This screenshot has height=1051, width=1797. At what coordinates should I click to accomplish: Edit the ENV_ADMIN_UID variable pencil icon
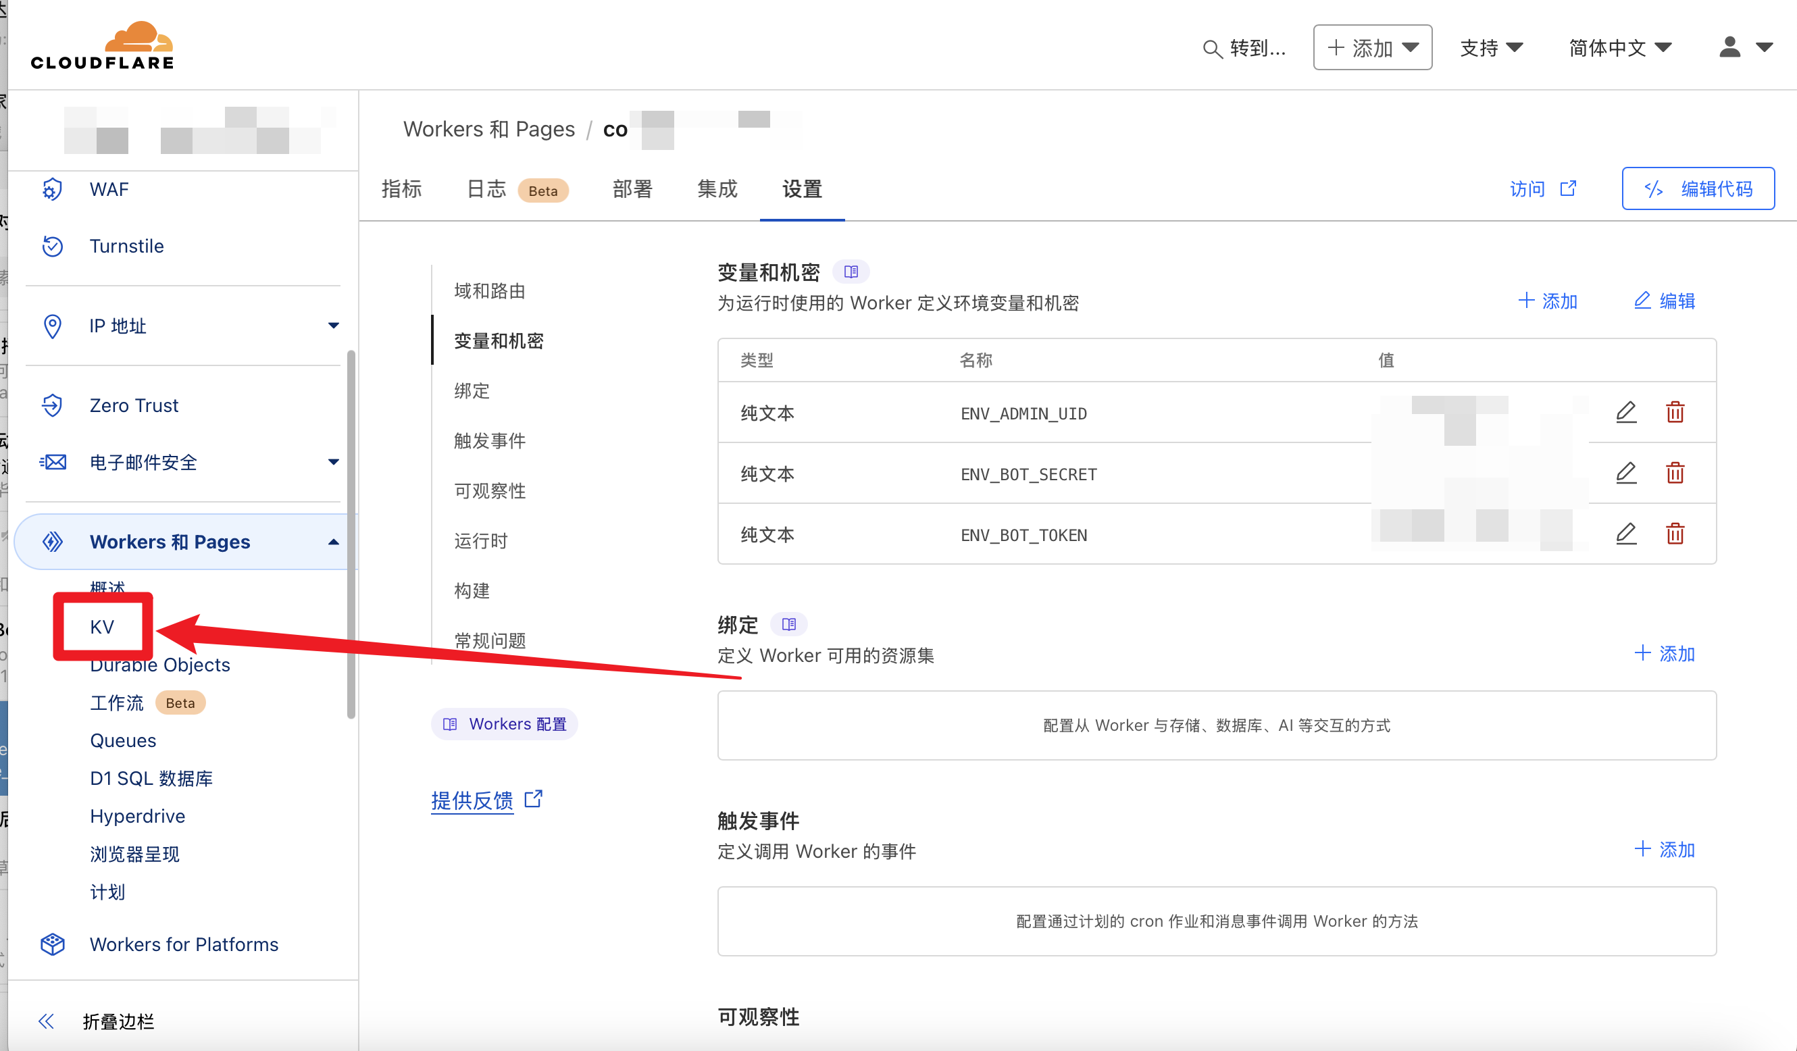(1626, 412)
